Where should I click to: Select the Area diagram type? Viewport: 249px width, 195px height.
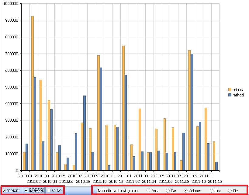148,191
